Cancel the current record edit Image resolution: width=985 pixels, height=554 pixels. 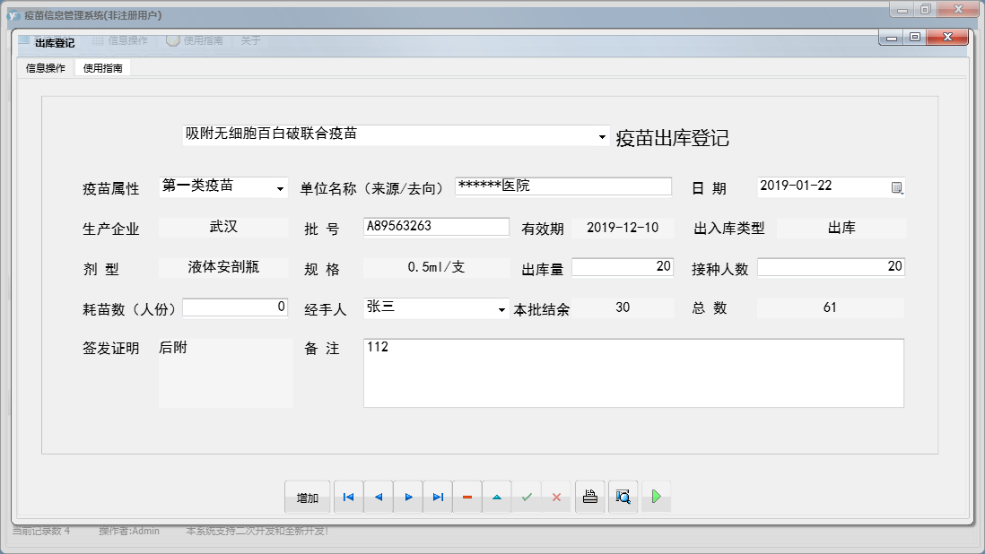[x=556, y=496]
